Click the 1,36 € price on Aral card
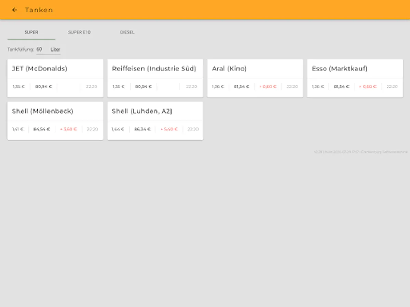The image size is (410, 307). 218,87
